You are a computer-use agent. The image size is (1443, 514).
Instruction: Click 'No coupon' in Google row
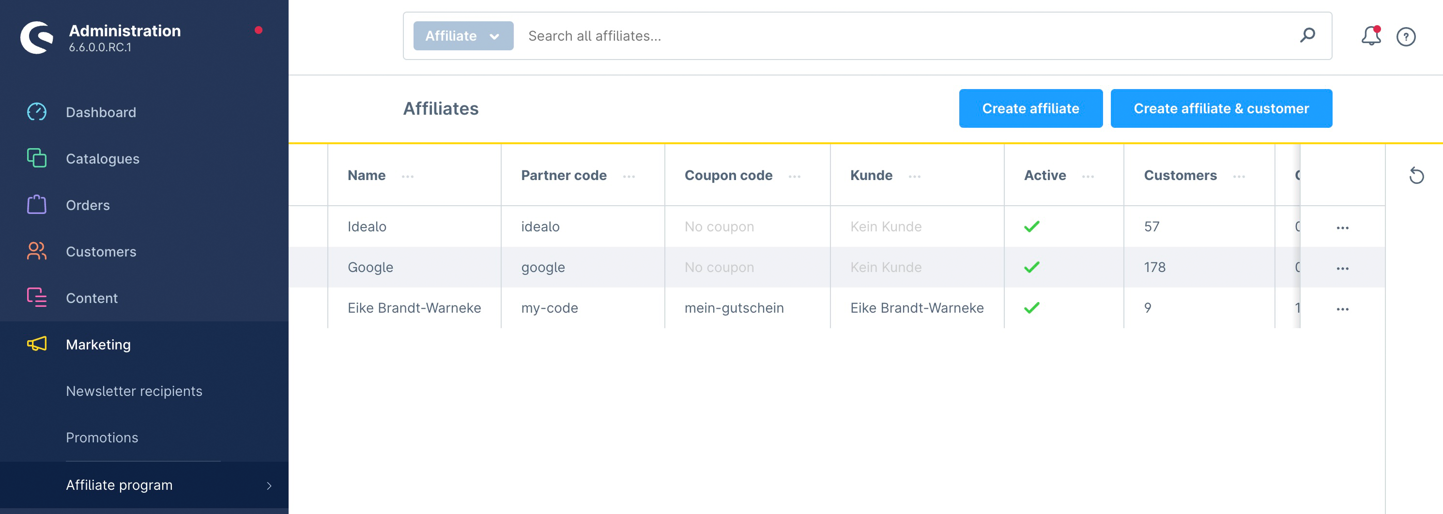(x=719, y=267)
